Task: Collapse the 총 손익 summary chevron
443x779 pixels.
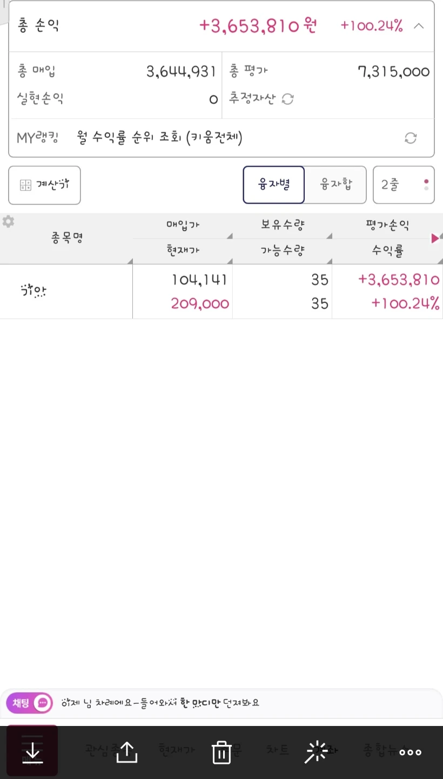Action: tap(419, 26)
